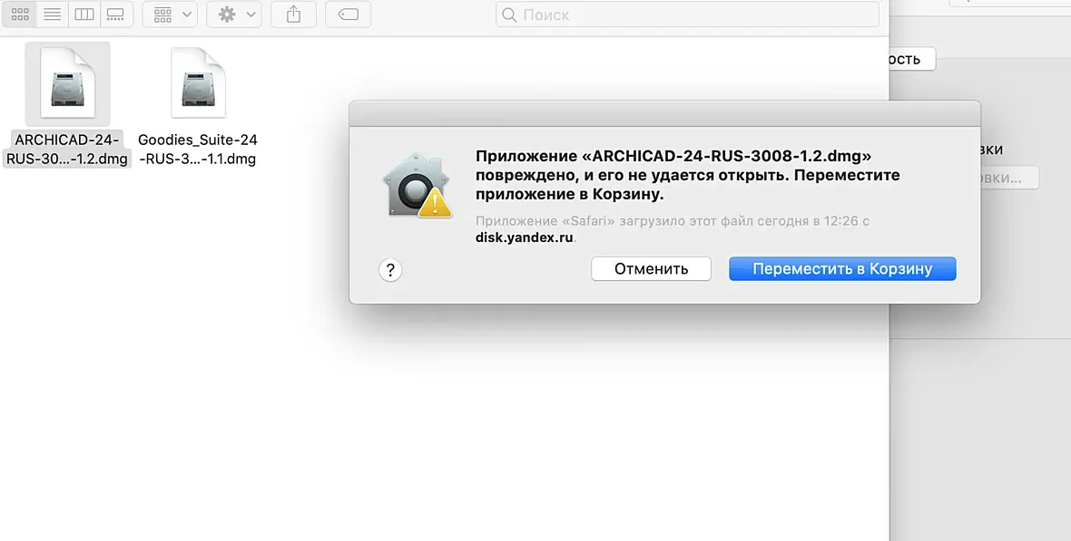Open the gear action menu
This screenshot has height=541, width=1071.
pos(234,14)
